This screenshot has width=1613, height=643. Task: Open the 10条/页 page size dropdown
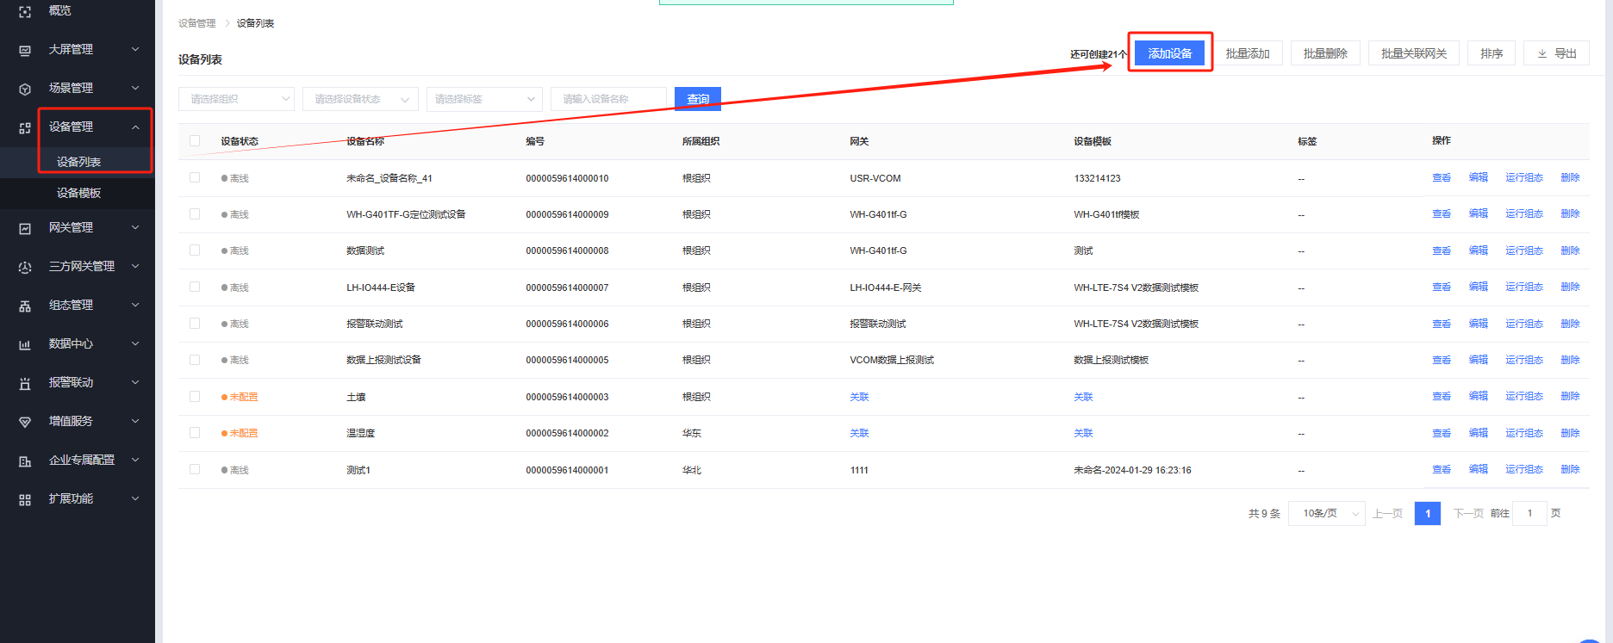(x=1326, y=514)
